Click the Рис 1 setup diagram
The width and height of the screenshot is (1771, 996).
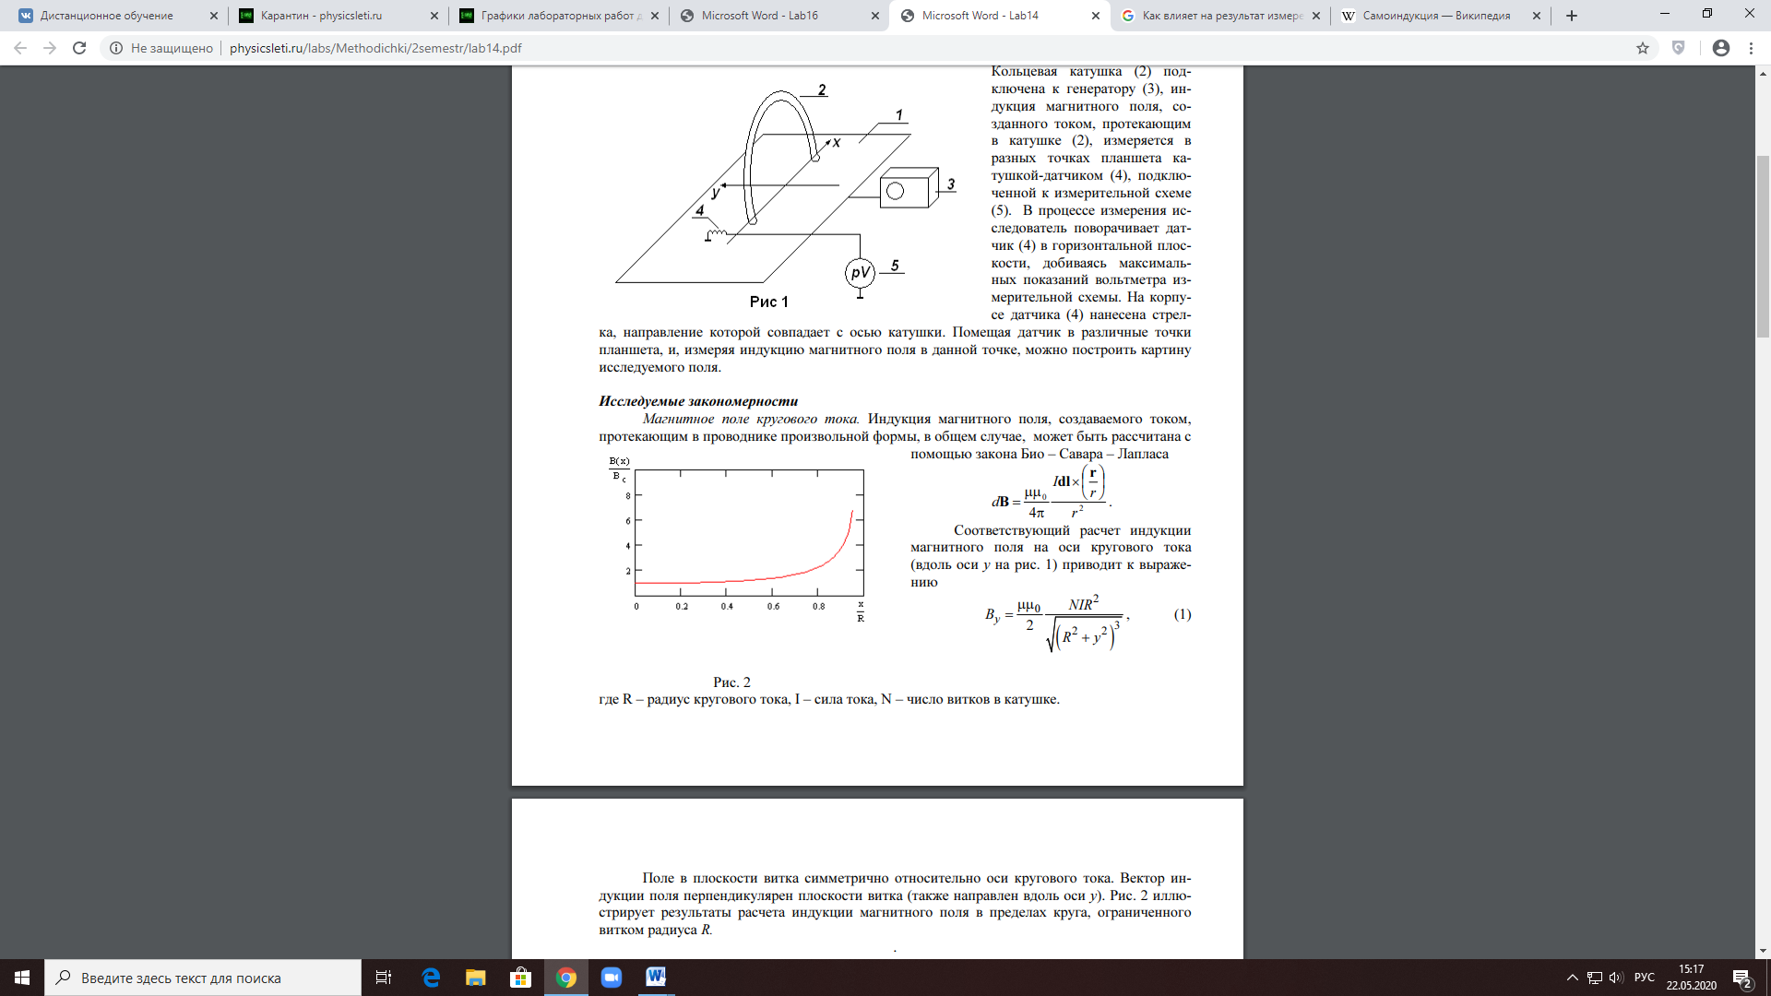click(786, 196)
